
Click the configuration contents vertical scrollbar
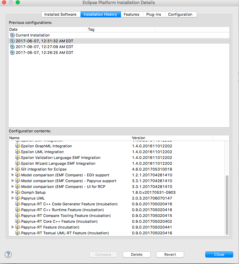pos(227,205)
